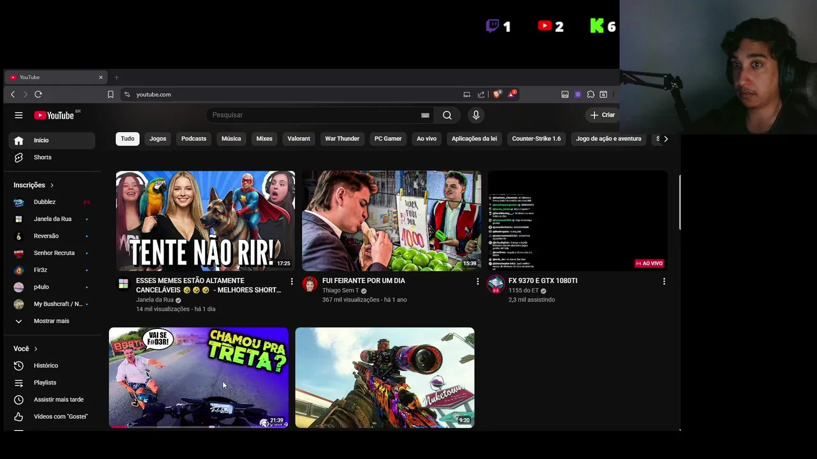Select the Música filter chip
817x459 pixels.
(x=231, y=139)
